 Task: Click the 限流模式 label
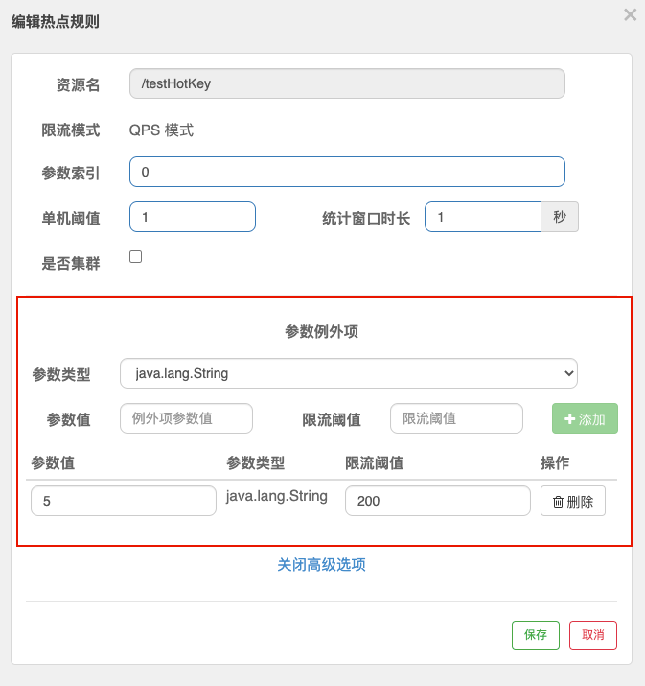(71, 130)
